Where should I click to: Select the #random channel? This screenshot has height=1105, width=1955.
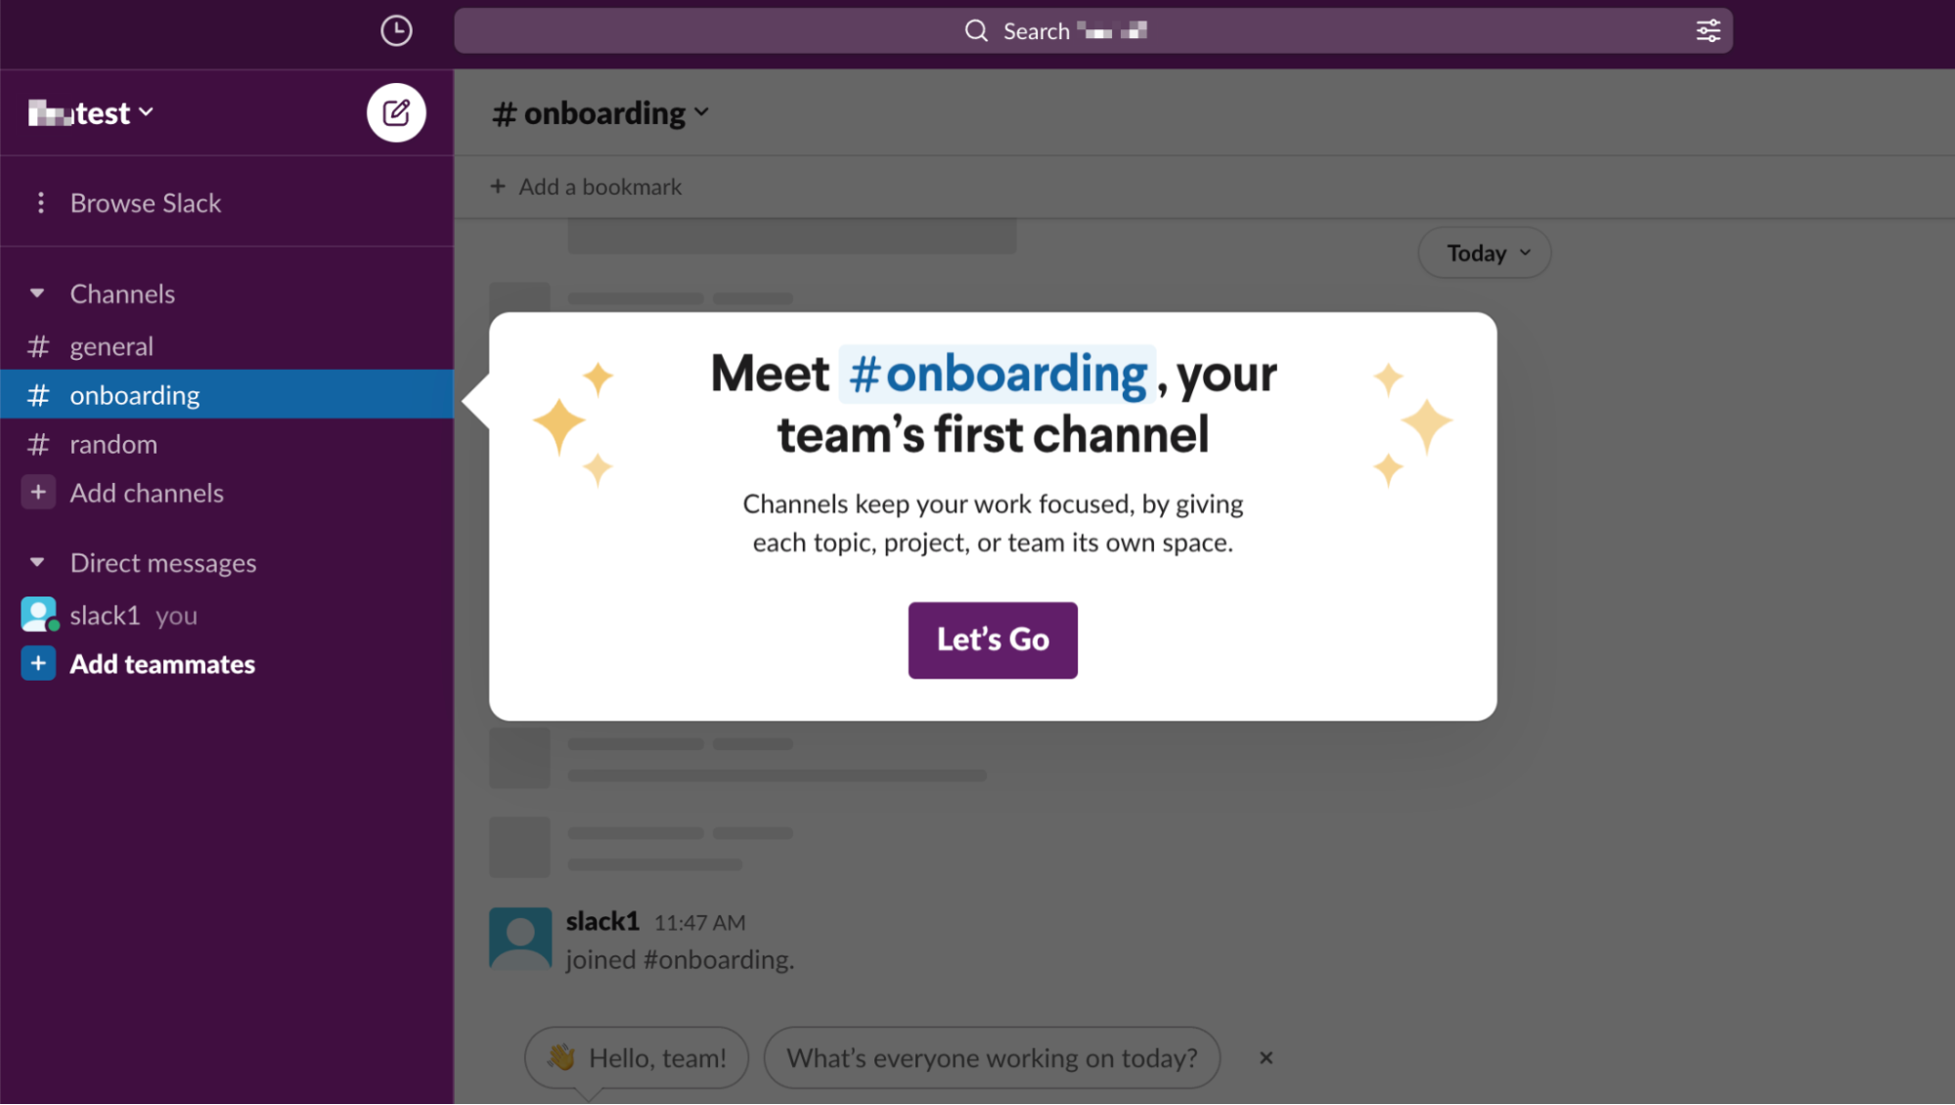point(113,444)
